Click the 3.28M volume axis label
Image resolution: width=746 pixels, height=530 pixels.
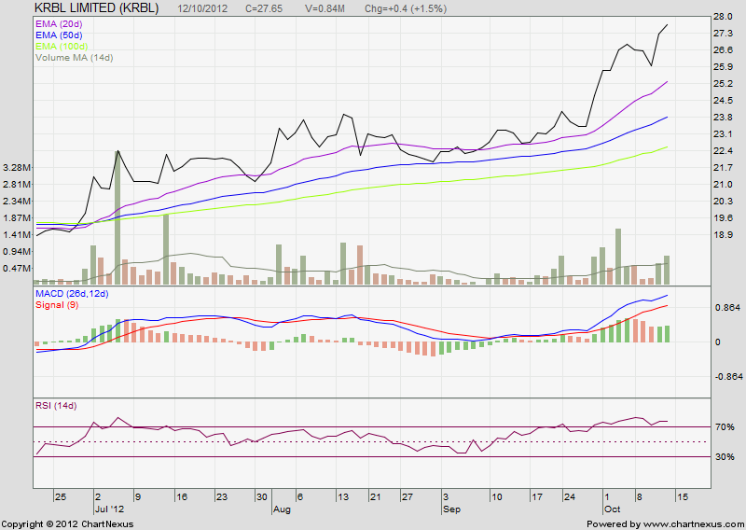click(17, 168)
